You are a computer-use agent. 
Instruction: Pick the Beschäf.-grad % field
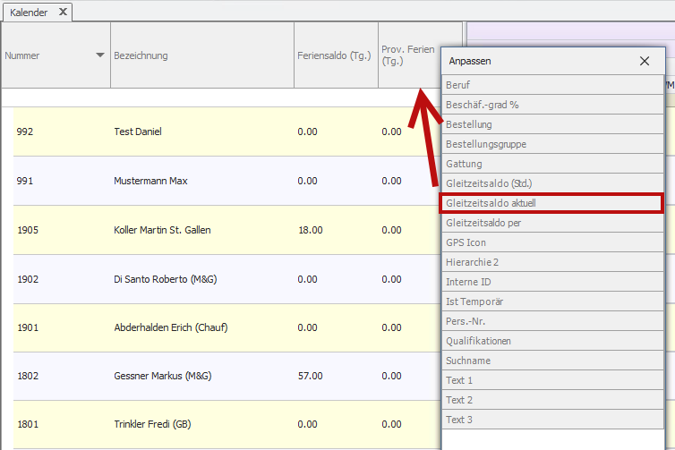pyautogui.click(x=552, y=105)
